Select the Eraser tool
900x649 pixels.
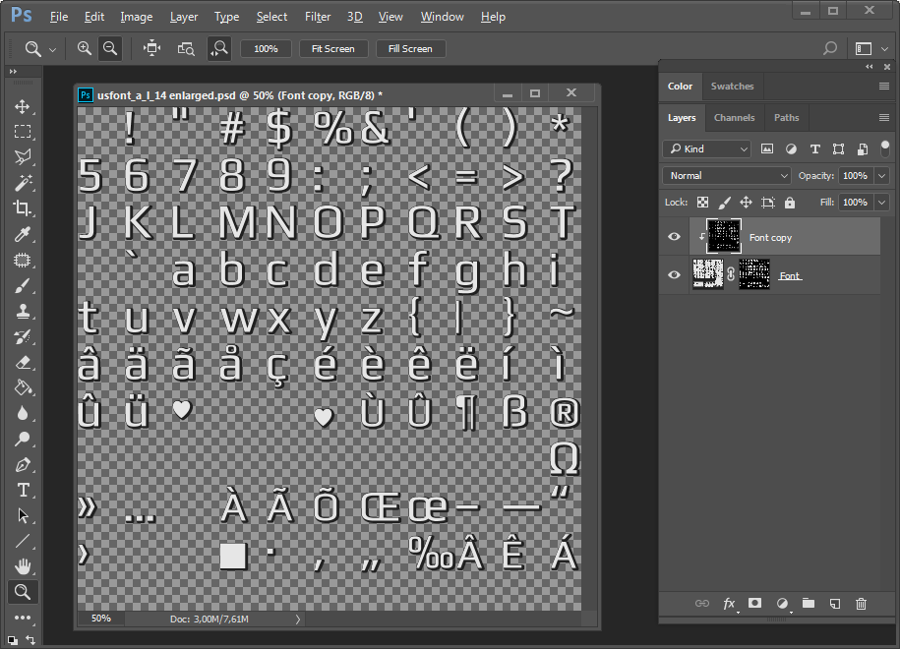coord(23,363)
